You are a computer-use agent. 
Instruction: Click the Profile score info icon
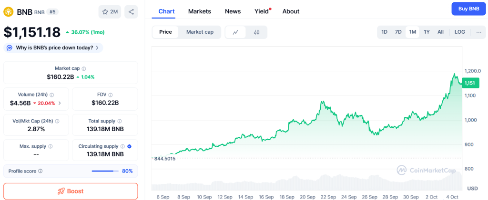(x=41, y=171)
